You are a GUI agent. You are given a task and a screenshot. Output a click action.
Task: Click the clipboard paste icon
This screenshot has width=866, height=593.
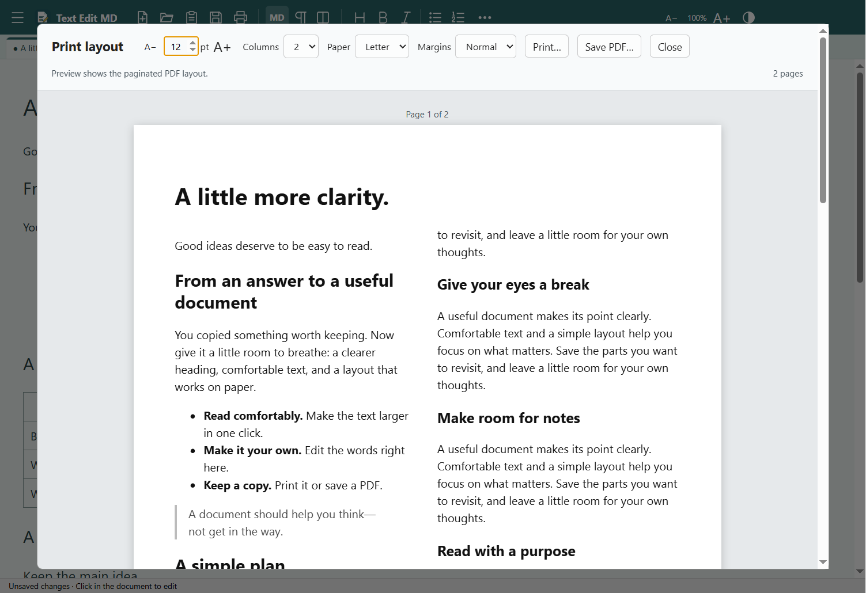(192, 18)
